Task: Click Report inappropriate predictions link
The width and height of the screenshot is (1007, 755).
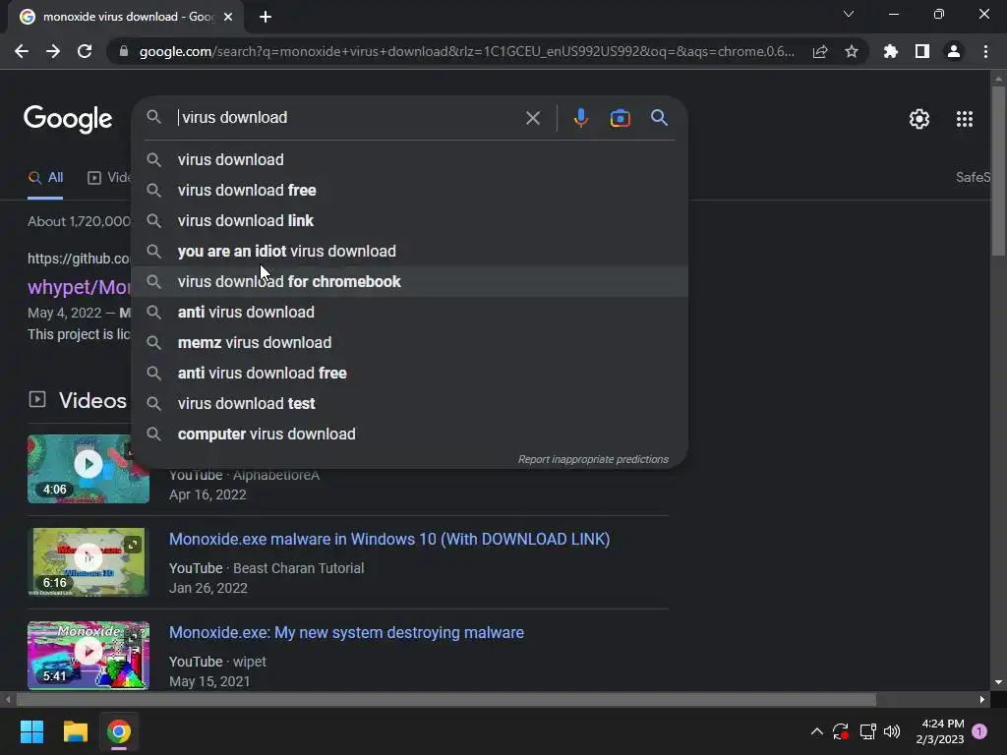Action: coord(593,459)
